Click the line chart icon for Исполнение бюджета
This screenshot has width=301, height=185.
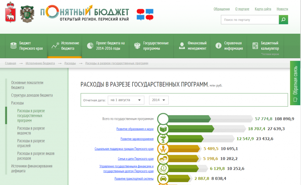pos(55,46)
